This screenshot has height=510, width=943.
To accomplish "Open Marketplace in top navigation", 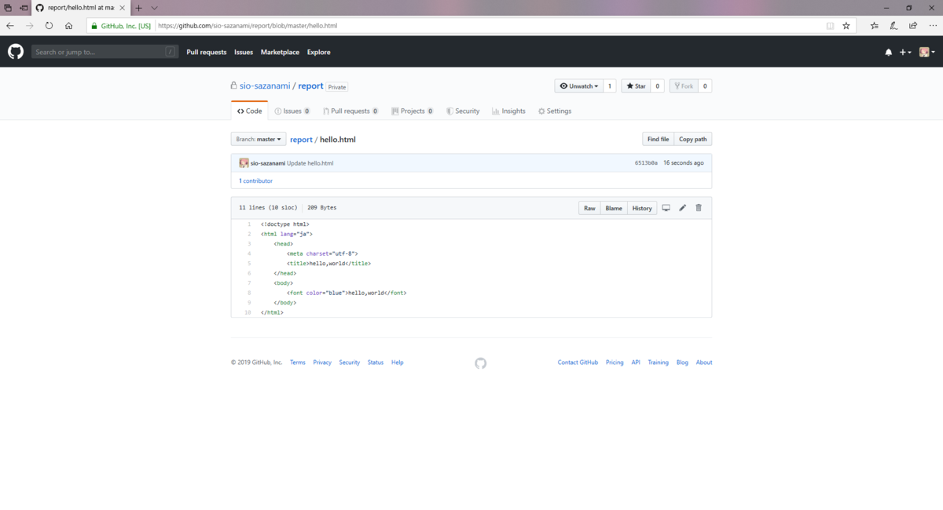I will pyautogui.click(x=280, y=53).
